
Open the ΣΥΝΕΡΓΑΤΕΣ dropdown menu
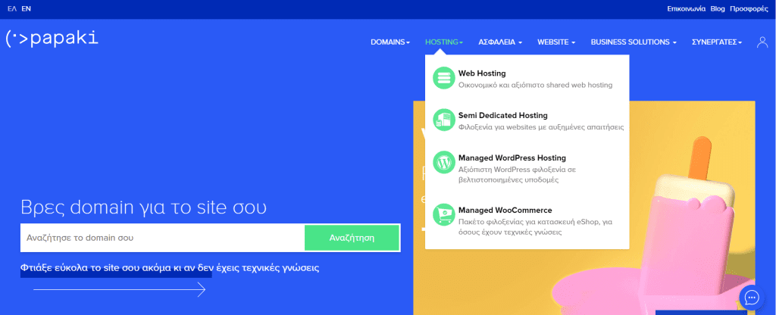coord(717,42)
